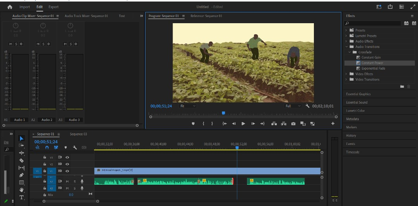This screenshot has height=206, width=418.
Task: Open the Button Editor plus icon
Action: pyautogui.click(x=333, y=124)
